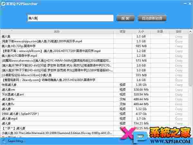Click the type cell of 美人鱼.mp4 row
The width and height of the screenshot is (193, 145).
point(123,119)
